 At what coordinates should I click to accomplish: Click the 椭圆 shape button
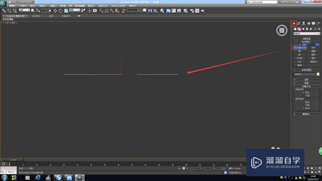313,51
